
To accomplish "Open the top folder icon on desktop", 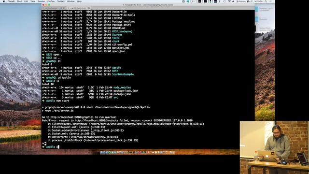I will tap(256, 9).
